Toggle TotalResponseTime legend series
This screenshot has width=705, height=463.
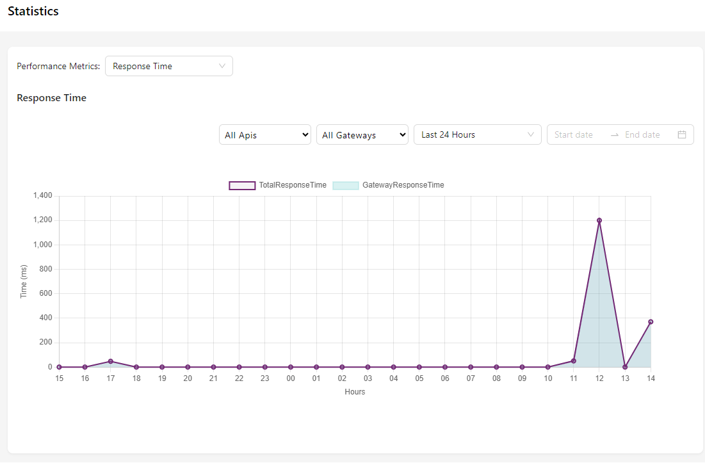pyautogui.click(x=293, y=185)
